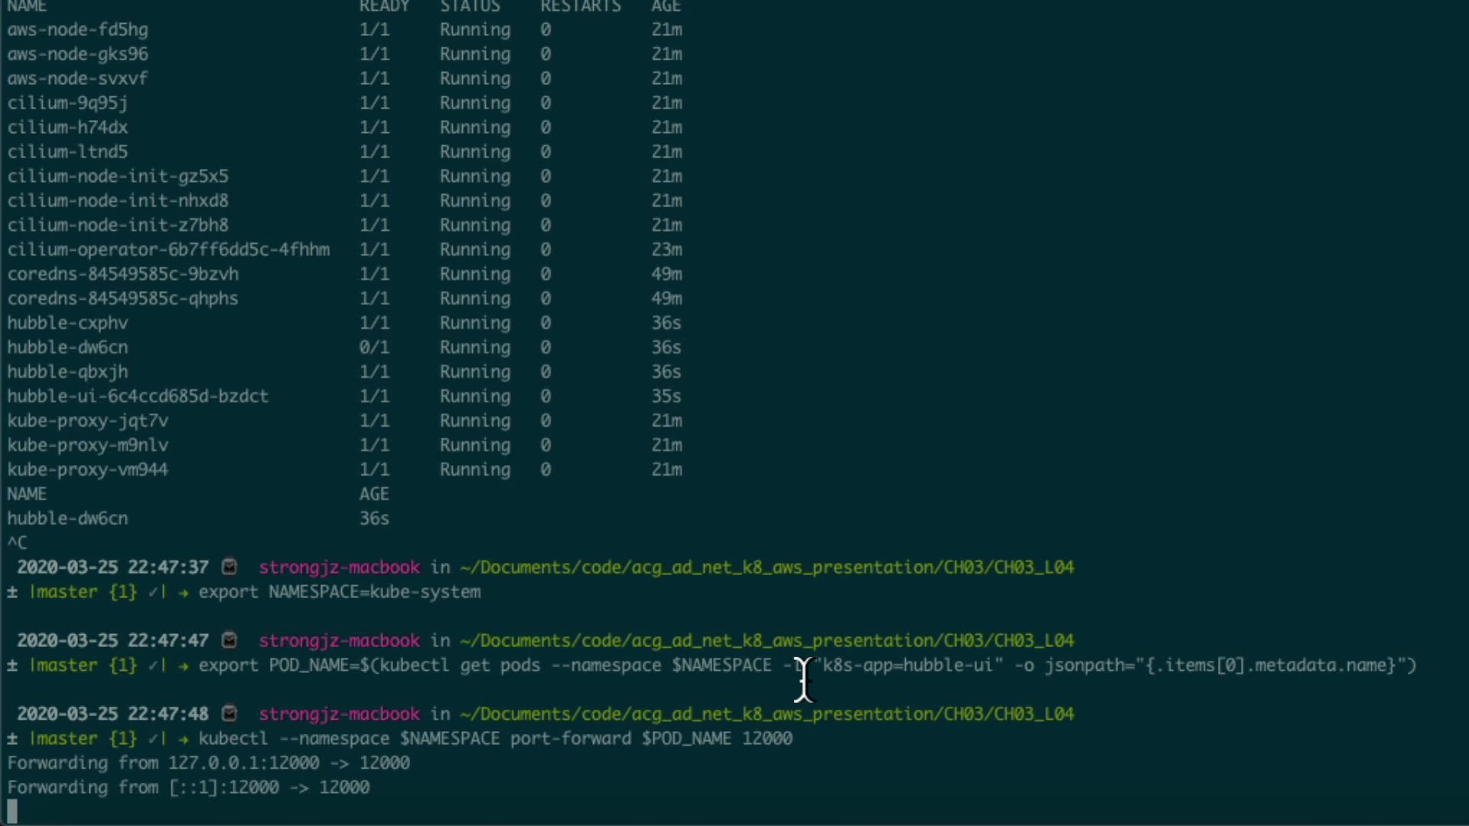Click the coredns-84549585c-qhphs pod name
1469x826 pixels.
pyautogui.click(x=122, y=298)
